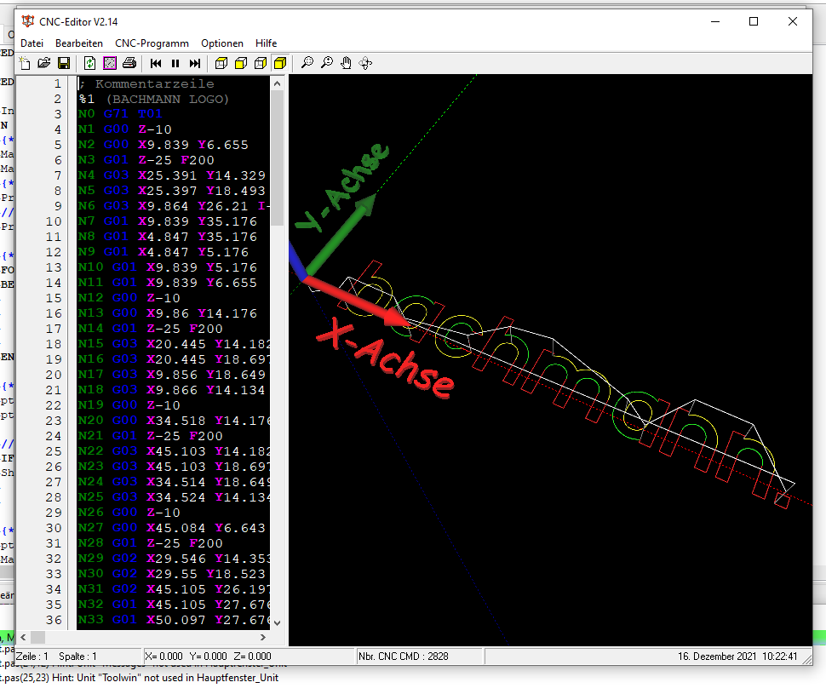The image size is (826, 688).
Task: Select the fully yellow cube 3D view
Action: pyautogui.click(x=280, y=63)
